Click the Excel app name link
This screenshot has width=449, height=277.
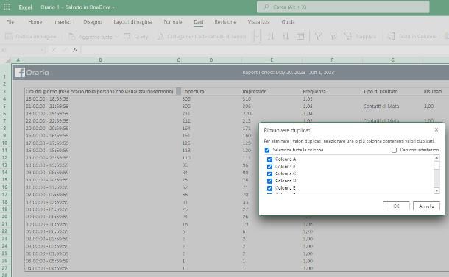tap(25, 7)
